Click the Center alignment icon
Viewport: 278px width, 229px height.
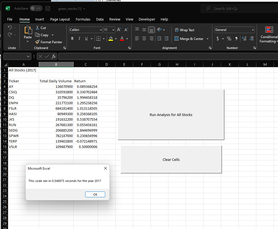pyautogui.click(x=144, y=39)
